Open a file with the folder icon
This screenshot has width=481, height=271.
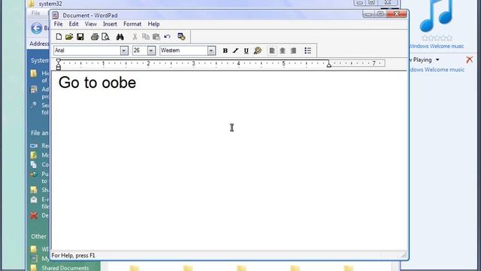pos(69,37)
